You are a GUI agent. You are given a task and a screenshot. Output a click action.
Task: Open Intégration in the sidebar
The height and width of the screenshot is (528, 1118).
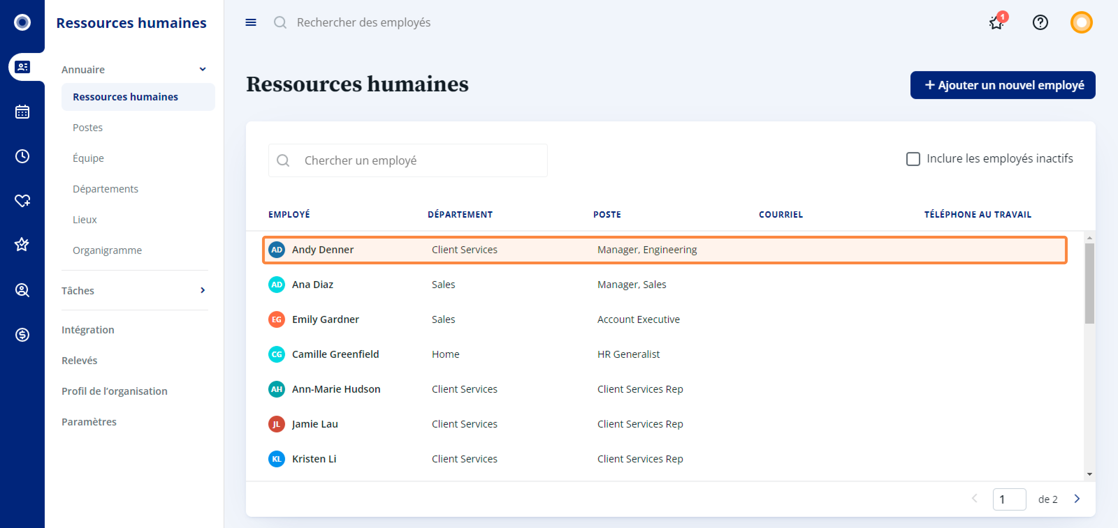click(x=88, y=330)
